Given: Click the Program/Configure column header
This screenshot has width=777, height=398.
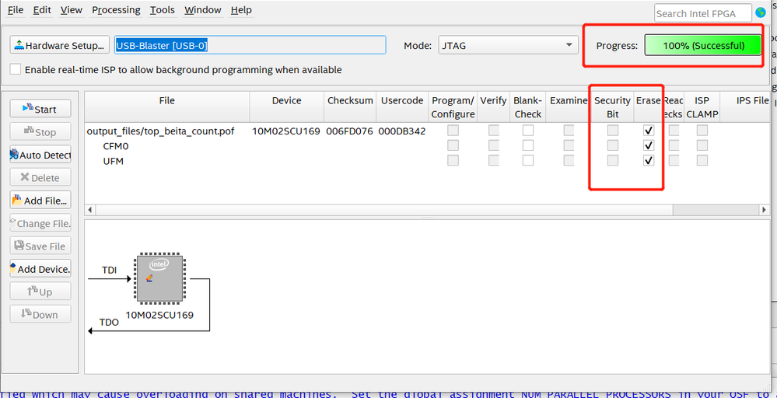Looking at the screenshot, I should pyautogui.click(x=453, y=107).
